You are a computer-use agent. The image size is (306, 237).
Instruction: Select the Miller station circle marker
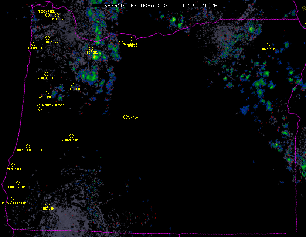pyautogui.click(x=57, y=15)
